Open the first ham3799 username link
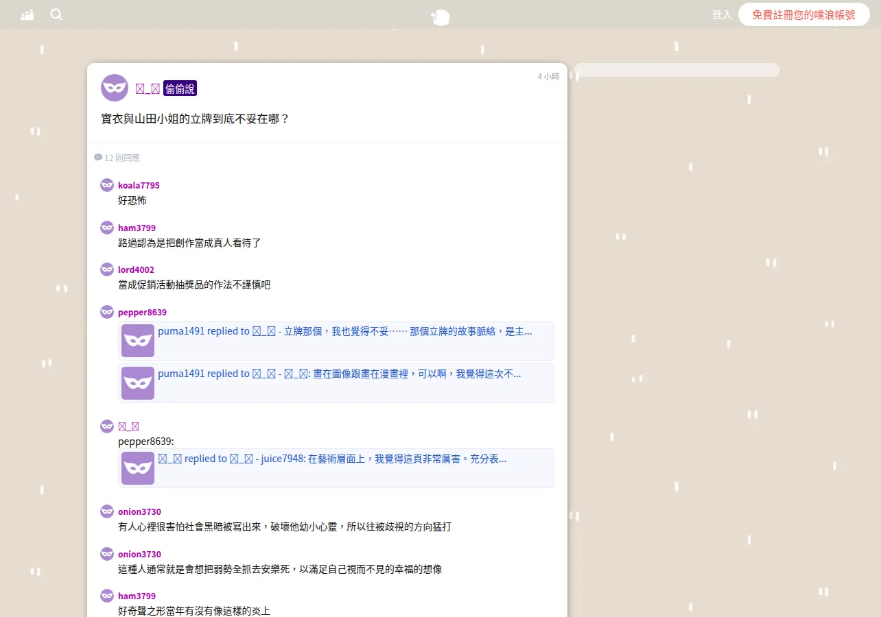Viewport: 881px width, 617px height. tap(137, 228)
